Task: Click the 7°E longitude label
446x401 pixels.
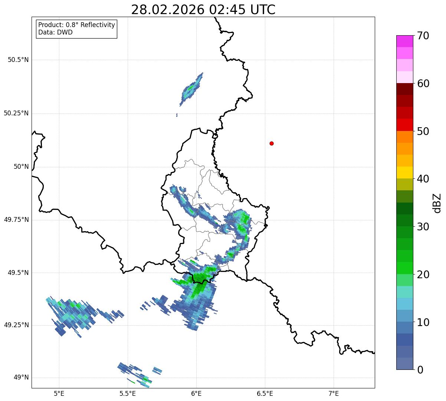Action: (334, 394)
